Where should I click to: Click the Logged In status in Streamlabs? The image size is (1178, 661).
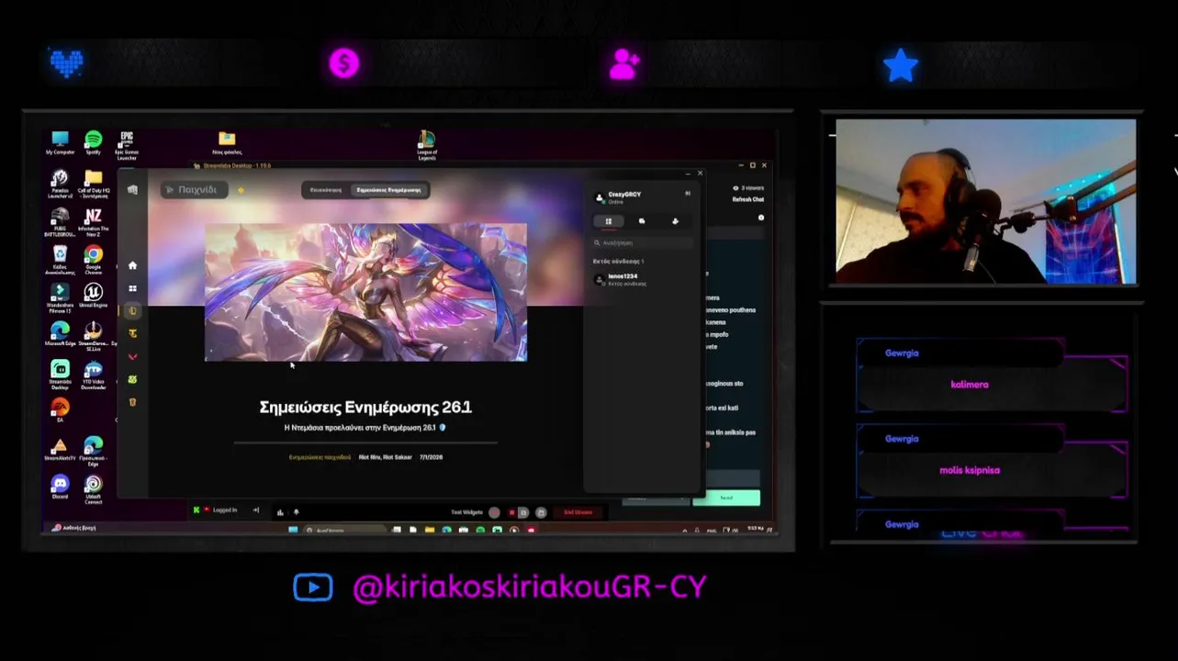[x=224, y=510]
